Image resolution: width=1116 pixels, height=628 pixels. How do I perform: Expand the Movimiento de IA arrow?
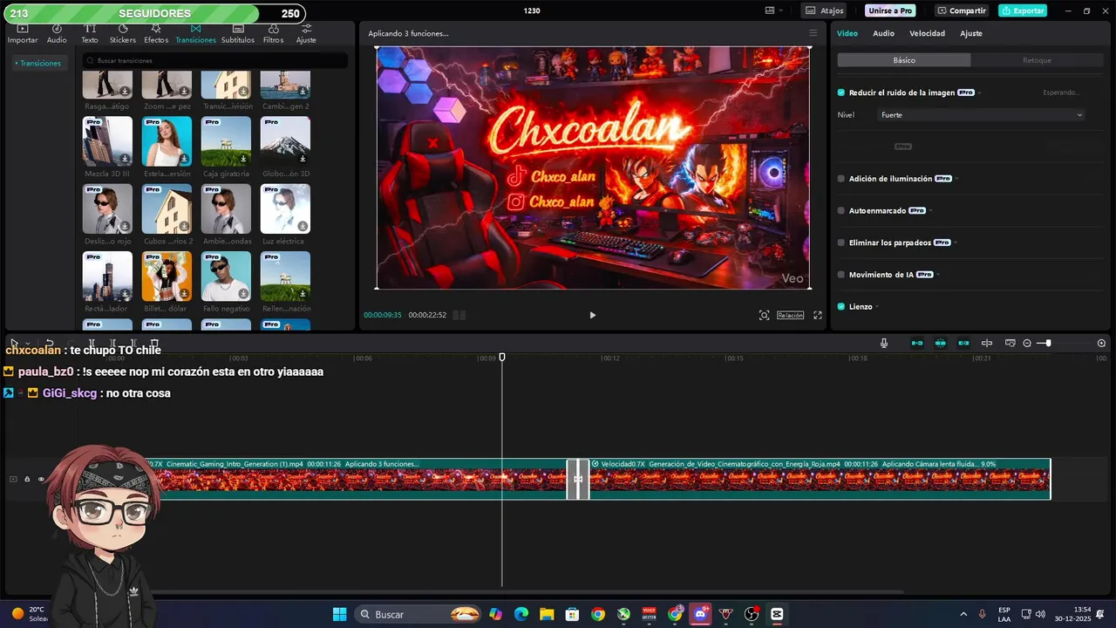pos(938,275)
